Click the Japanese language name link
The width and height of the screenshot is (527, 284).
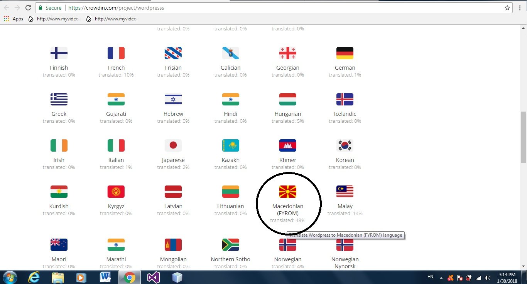coord(173,160)
